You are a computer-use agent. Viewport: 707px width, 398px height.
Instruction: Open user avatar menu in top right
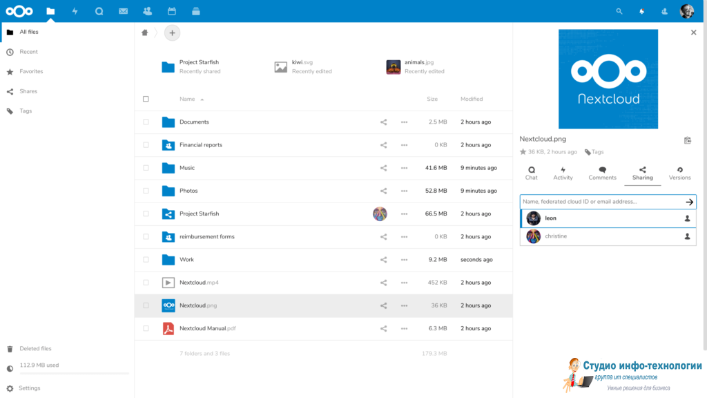tap(686, 11)
